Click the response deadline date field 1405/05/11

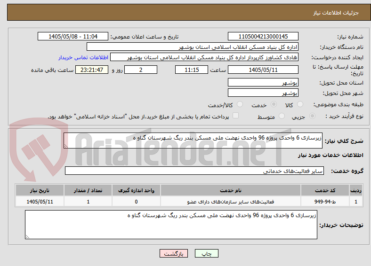click(263, 70)
